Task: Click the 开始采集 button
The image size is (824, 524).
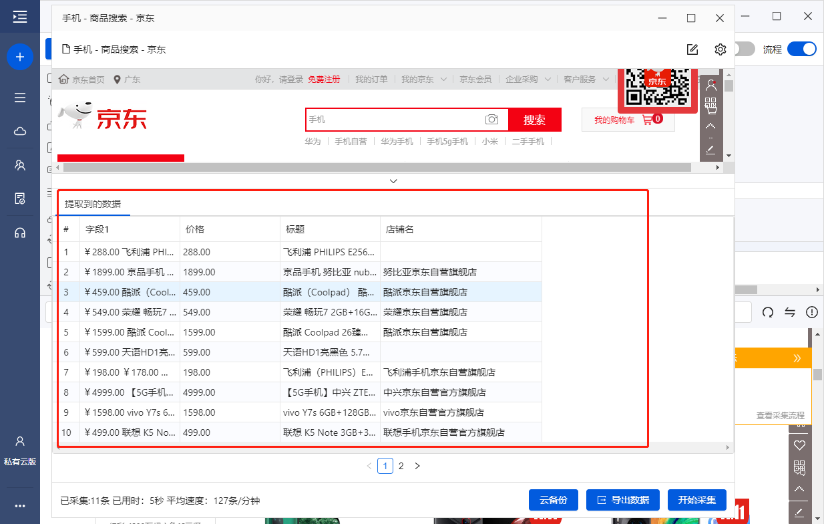Action: point(697,500)
